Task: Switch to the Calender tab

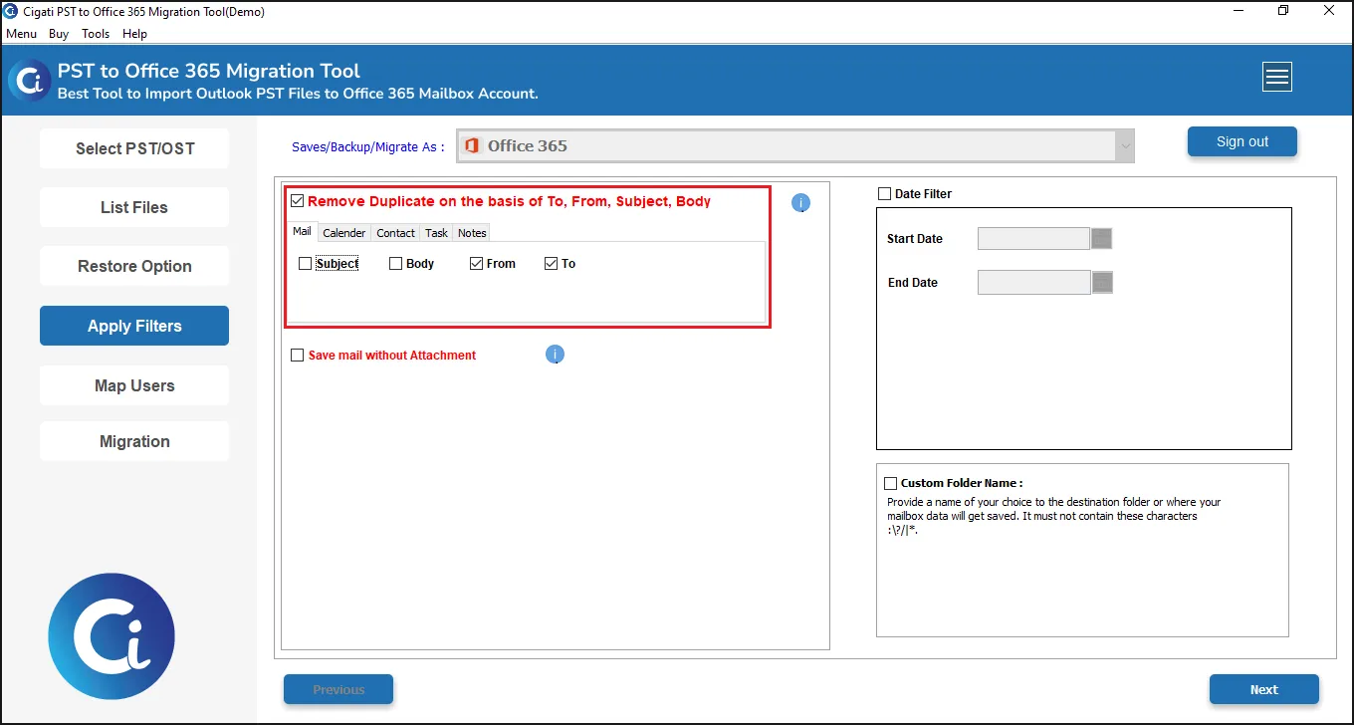Action: [344, 232]
